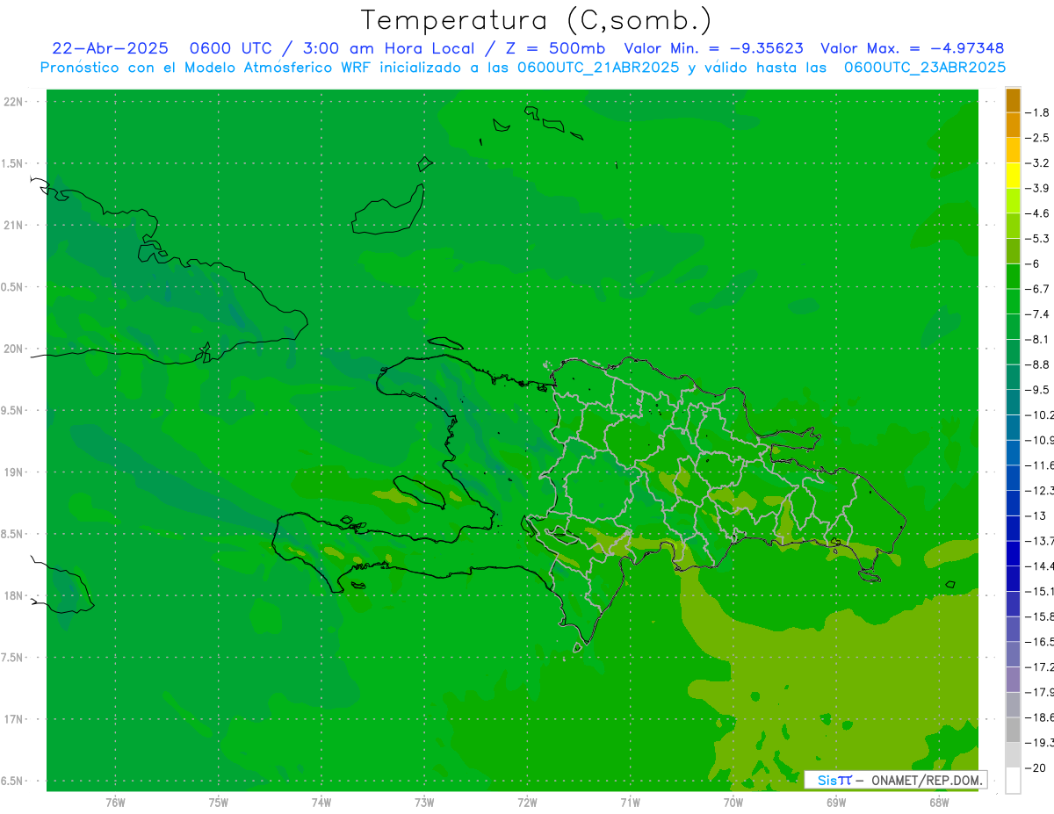Click the "8.5N" latitude label

pyautogui.click(x=12, y=534)
